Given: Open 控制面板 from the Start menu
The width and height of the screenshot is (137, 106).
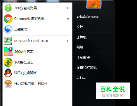Looking at the screenshot, I should 83,58.
